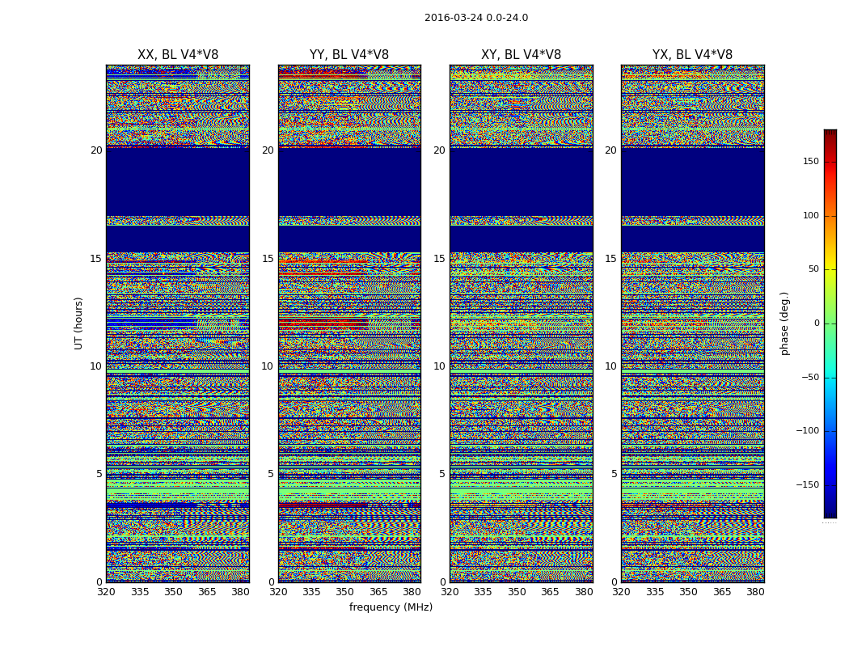Click the colorbar tick label '−100'
The width and height of the screenshot is (849, 647).
click(x=807, y=430)
